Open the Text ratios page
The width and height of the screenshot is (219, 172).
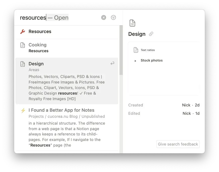(x=147, y=50)
